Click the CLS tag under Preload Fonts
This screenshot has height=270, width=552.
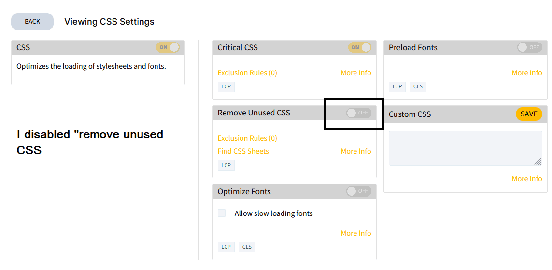(418, 87)
